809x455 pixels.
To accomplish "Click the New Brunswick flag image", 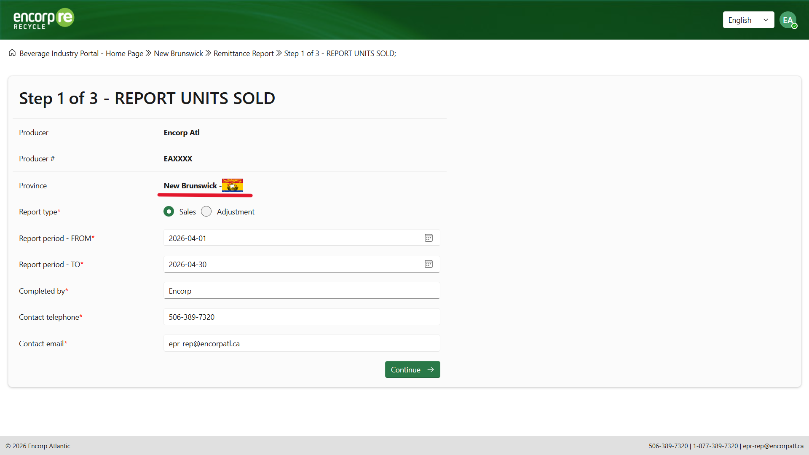I will click(x=233, y=185).
